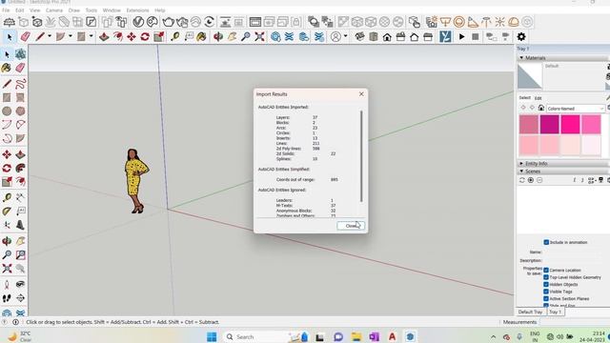Play the scene animation with play arrow
Screen dimensions: 610x343
coord(461,37)
